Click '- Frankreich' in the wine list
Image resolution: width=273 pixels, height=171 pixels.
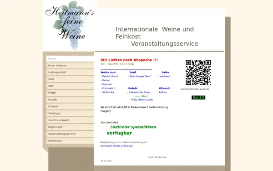(108, 88)
